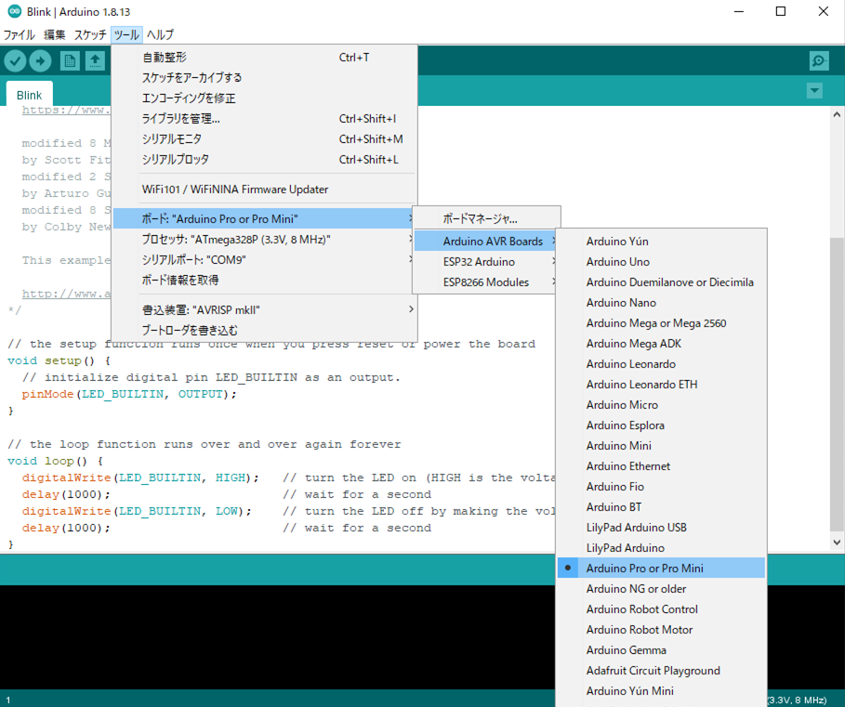Click ボード情報を取得 menu entry
Screen dimensions: 845x707
point(264,280)
